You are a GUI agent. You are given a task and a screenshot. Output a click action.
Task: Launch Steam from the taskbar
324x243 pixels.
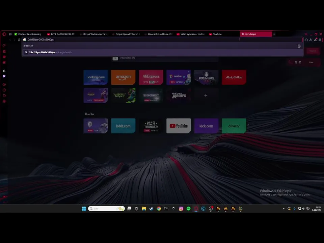(151, 209)
